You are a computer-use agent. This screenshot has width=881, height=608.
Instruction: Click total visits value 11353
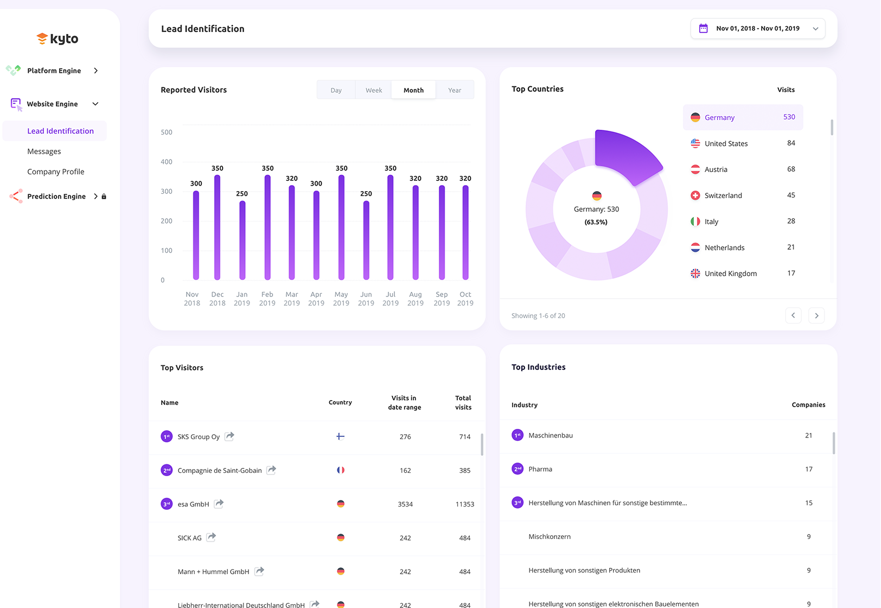[x=465, y=504]
